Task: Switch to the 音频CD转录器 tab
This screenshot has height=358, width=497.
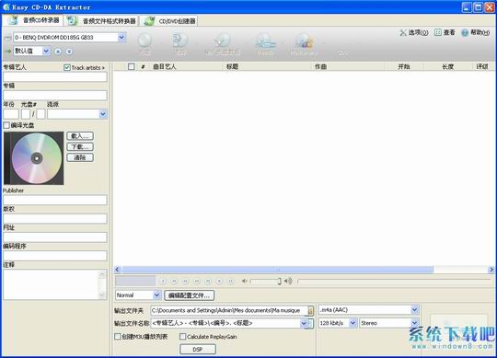Action: (32, 20)
